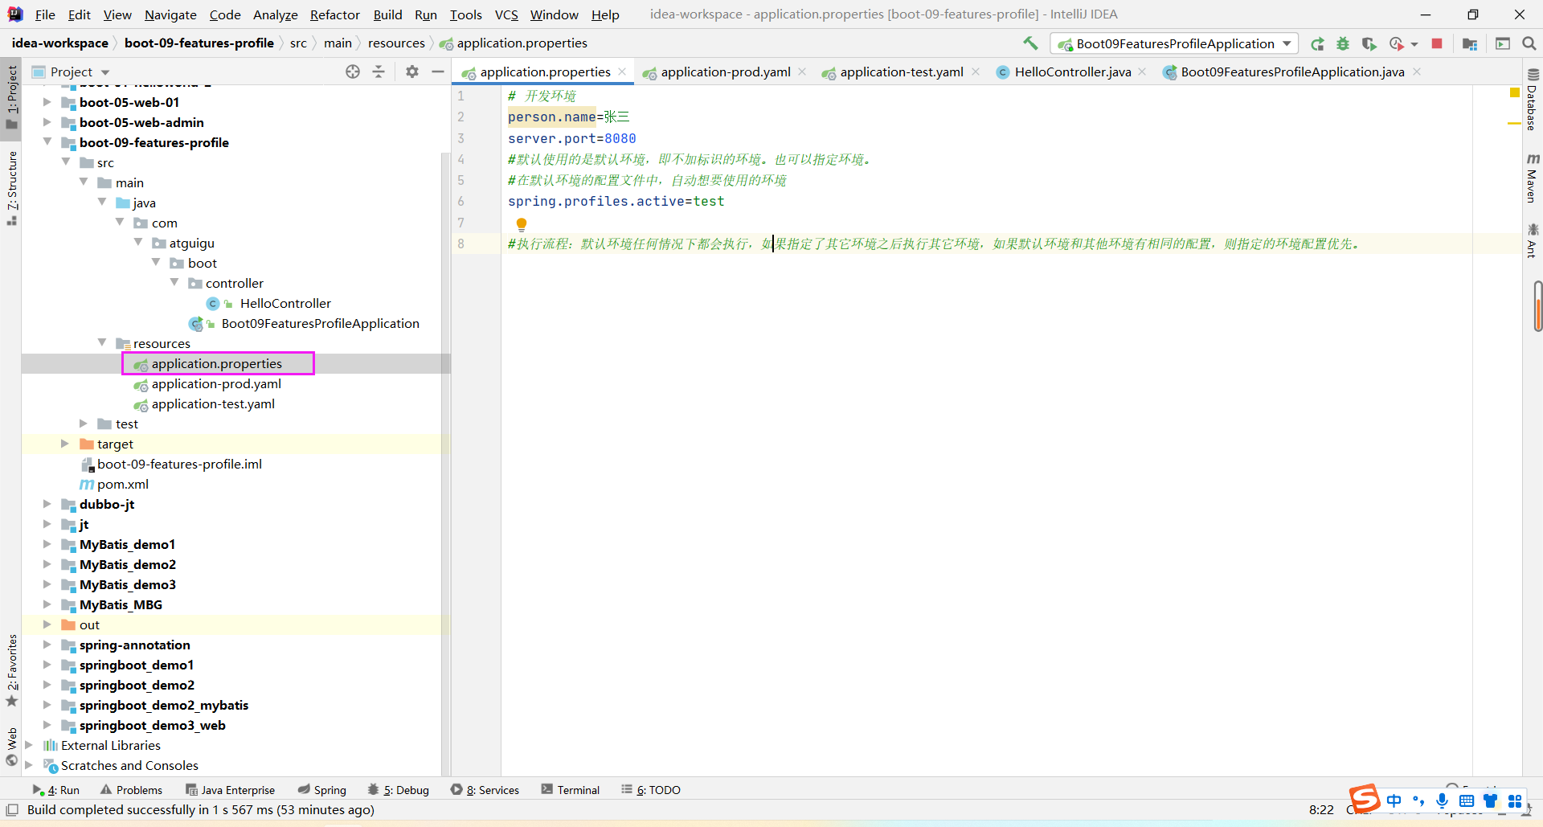The width and height of the screenshot is (1543, 827).
Task: Click the locate current file target icon
Action: (x=353, y=72)
